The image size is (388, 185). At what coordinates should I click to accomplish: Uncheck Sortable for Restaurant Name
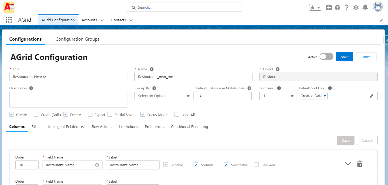click(x=196, y=165)
